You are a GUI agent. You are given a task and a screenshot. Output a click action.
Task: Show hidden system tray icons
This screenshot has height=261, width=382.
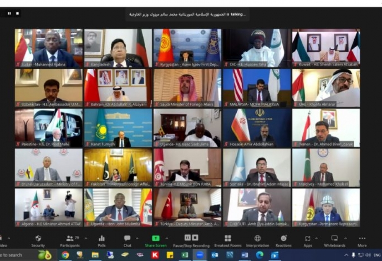346,255
